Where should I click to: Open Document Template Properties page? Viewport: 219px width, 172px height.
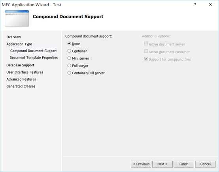[34, 58]
